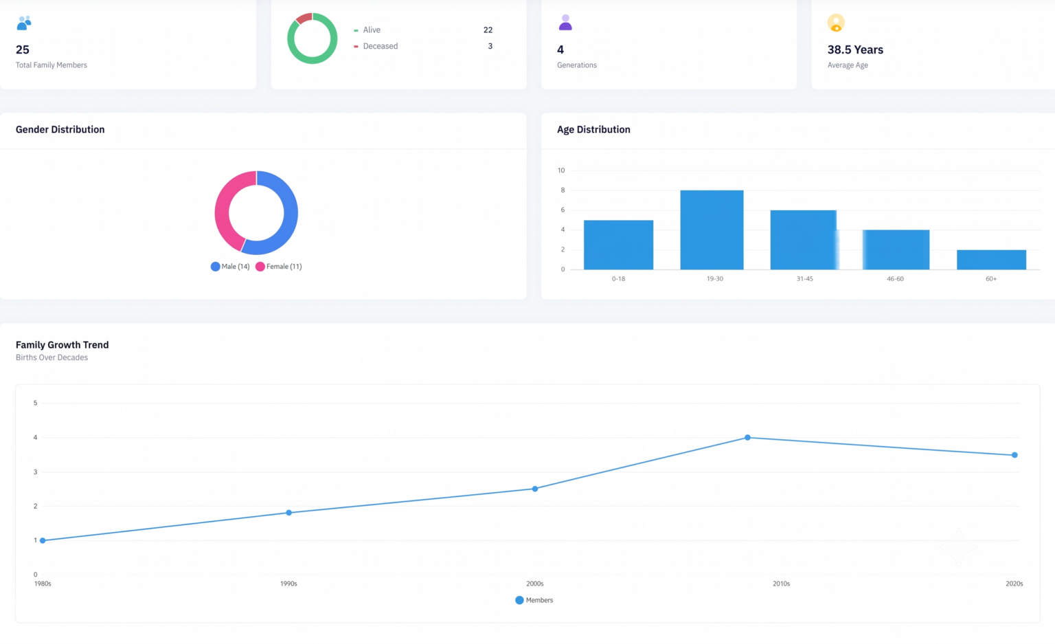Select the 31-45 age bar
1055x644 pixels.
(x=804, y=240)
